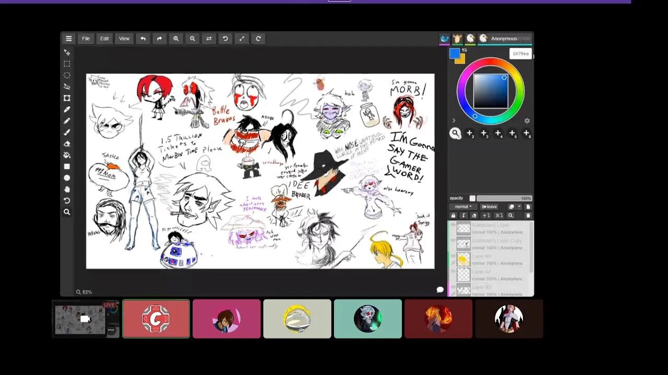Click the fit view to screen icon
The height and width of the screenshot is (375, 668).
[x=242, y=39]
